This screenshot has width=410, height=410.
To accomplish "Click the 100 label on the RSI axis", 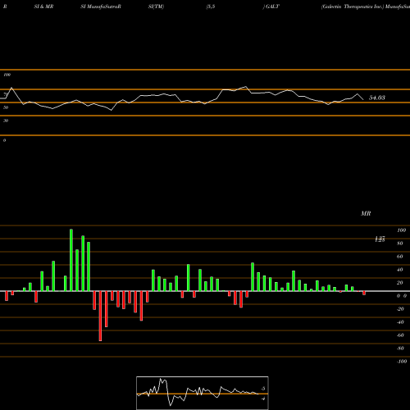I will (7, 75).
